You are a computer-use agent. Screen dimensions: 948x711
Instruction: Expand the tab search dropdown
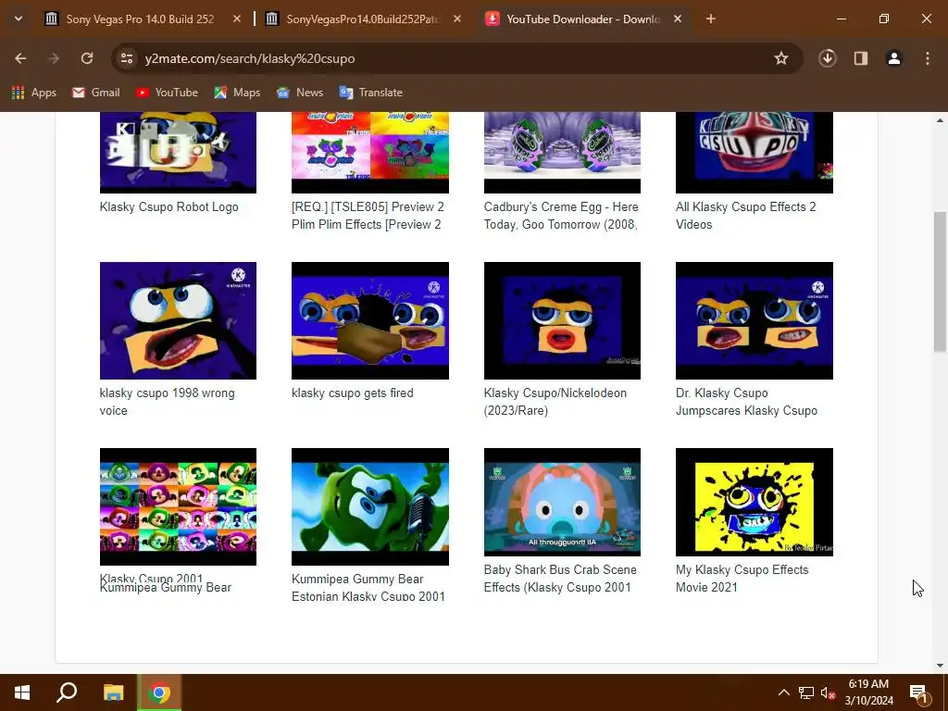point(19,19)
